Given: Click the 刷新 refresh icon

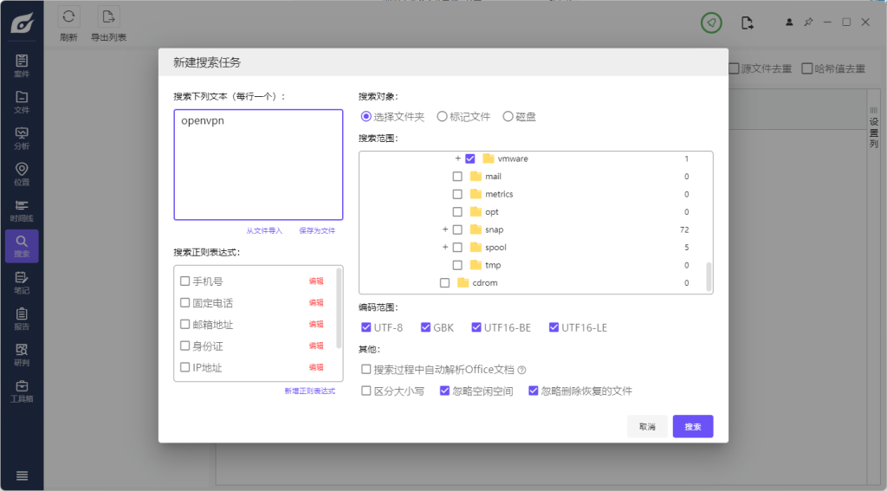Looking at the screenshot, I should click(x=68, y=17).
